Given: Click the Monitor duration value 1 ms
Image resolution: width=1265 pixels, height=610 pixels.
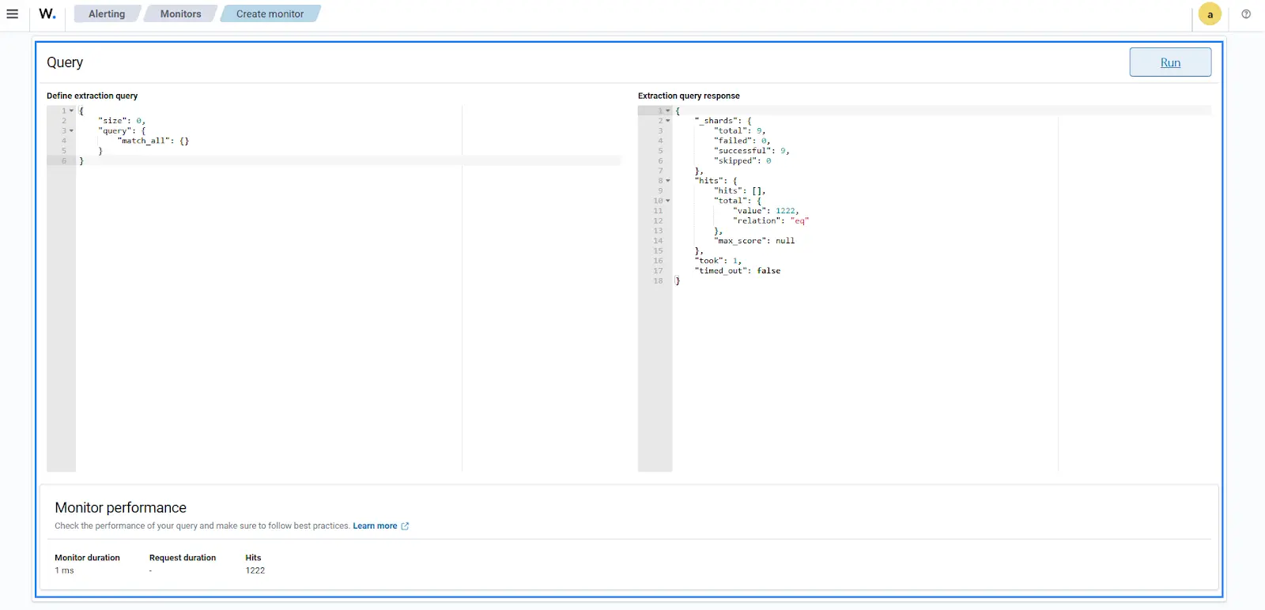Looking at the screenshot, I should 64,570.
